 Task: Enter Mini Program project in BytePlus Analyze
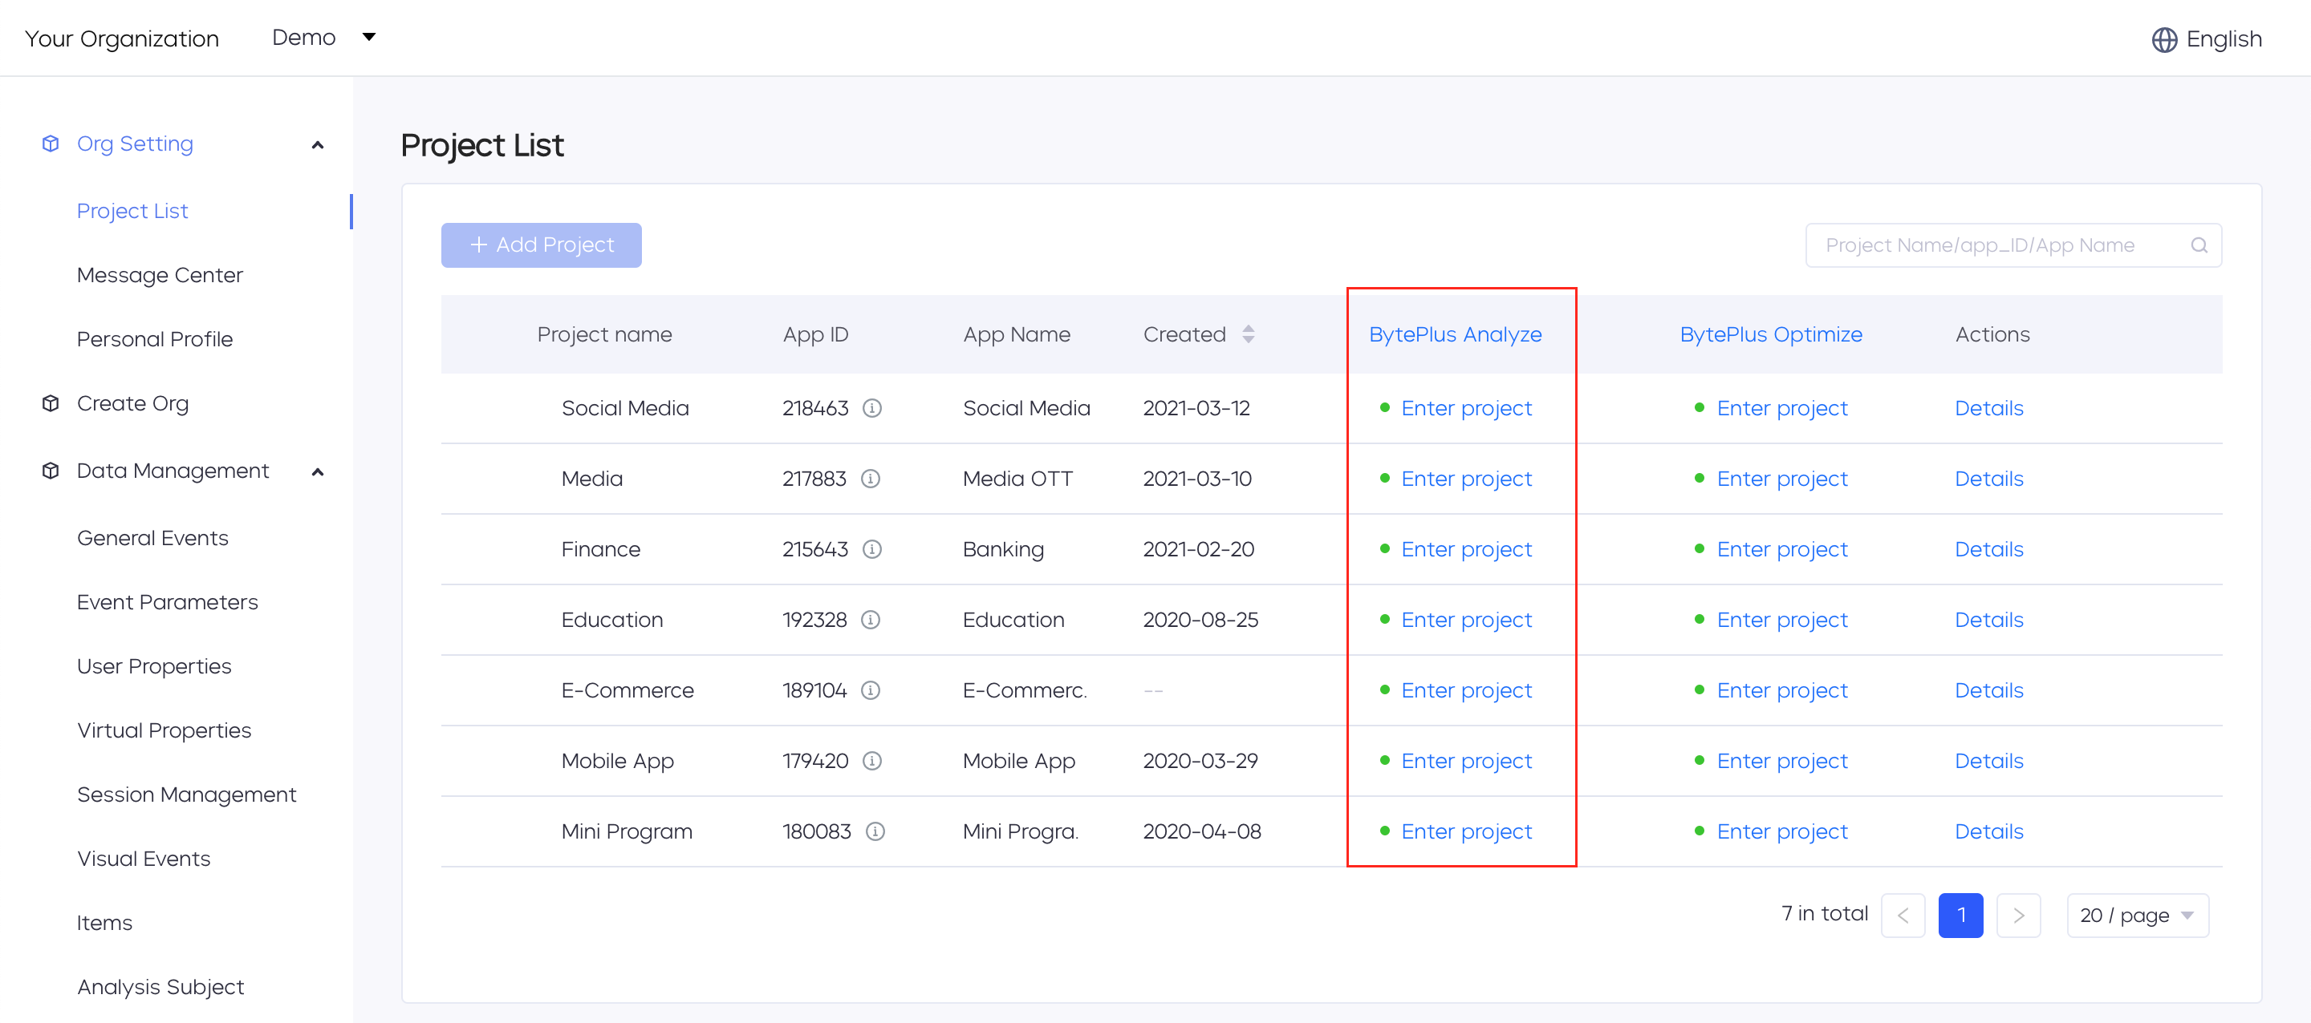click(1466, 831)
